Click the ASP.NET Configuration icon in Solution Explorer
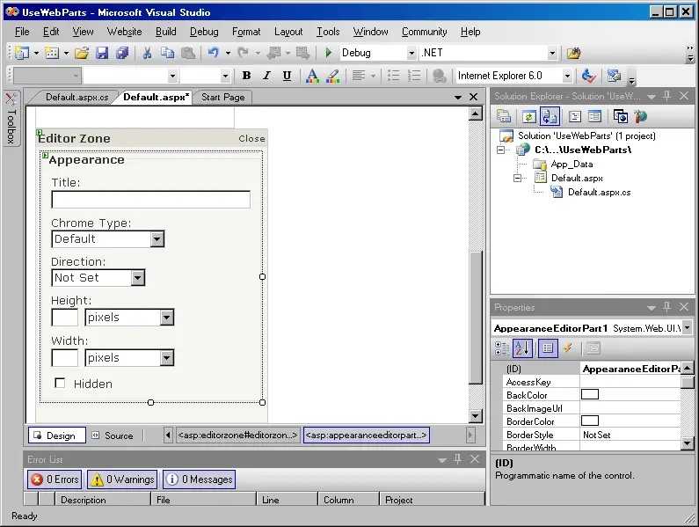 point(641,117)
